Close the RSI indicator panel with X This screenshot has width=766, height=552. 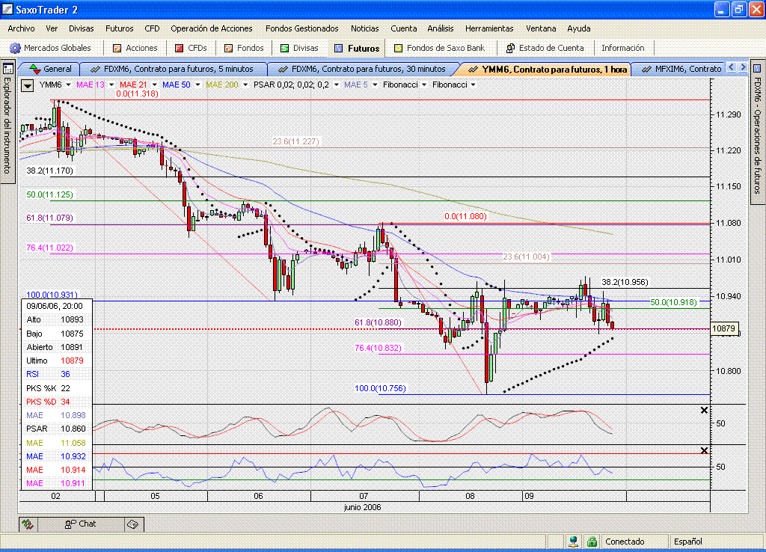(x=704, y=450)
